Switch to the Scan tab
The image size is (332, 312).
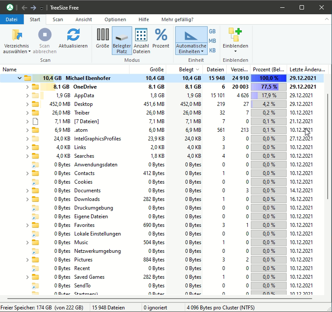point(58,19)
